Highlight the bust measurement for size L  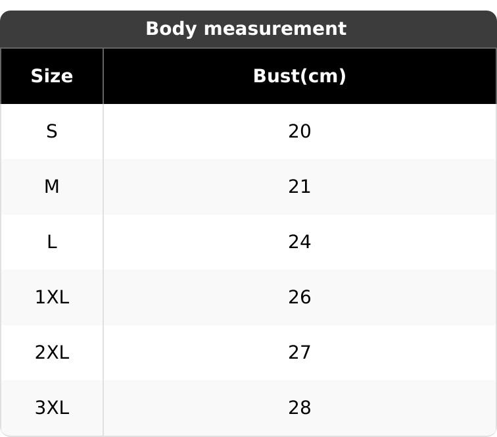pos(299,242)
